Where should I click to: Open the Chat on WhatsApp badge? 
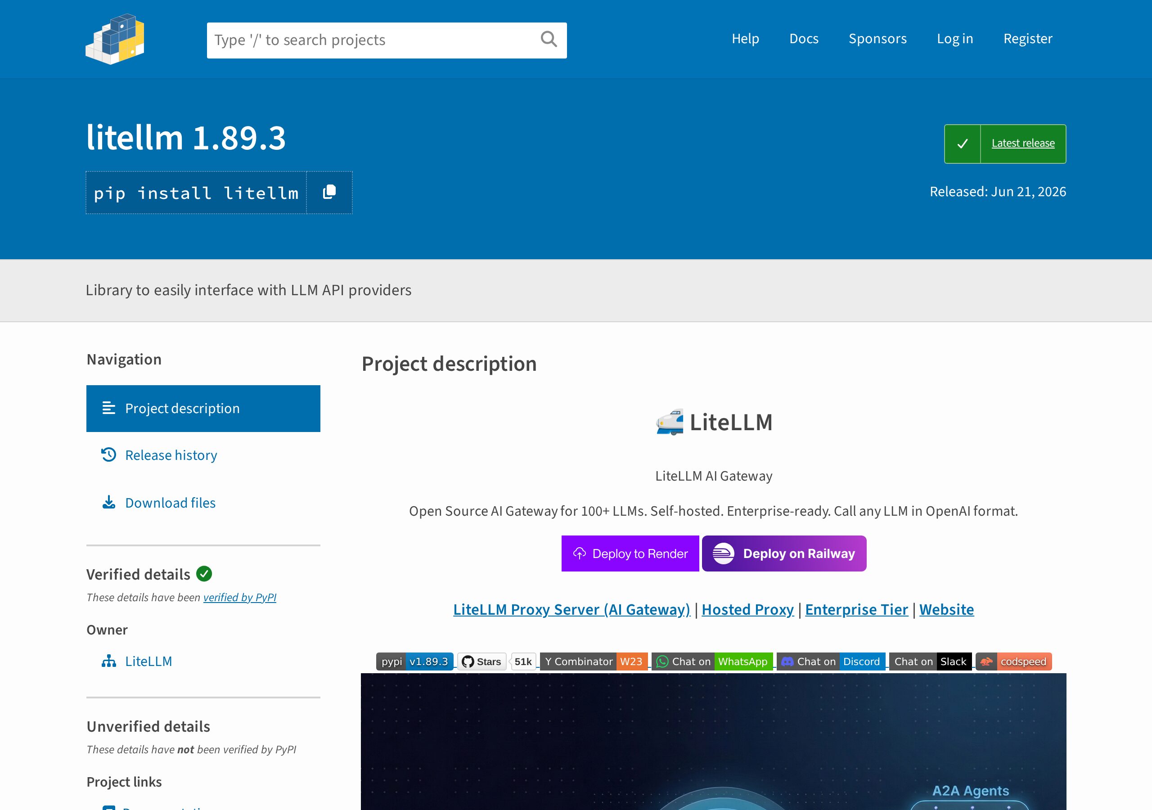[x=712, y=661]
